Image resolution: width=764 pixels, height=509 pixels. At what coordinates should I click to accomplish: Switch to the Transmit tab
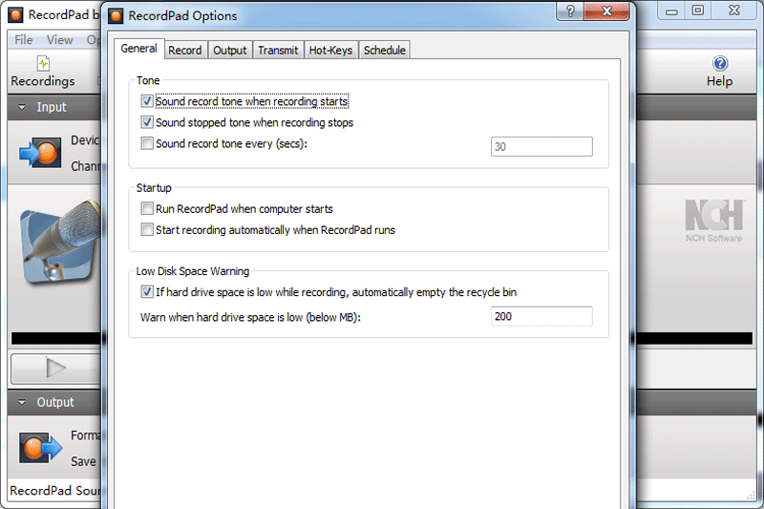click(278, 51)
